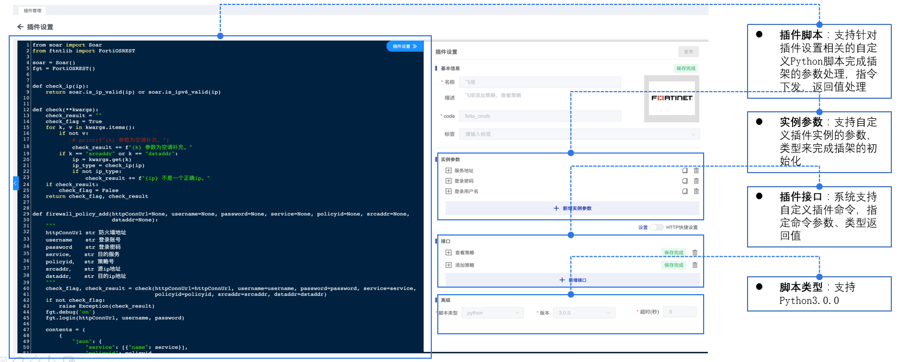
Task: Open the 版本 3.0.0 dropdown
Action: pyautogui.click(x=584, y=313)
